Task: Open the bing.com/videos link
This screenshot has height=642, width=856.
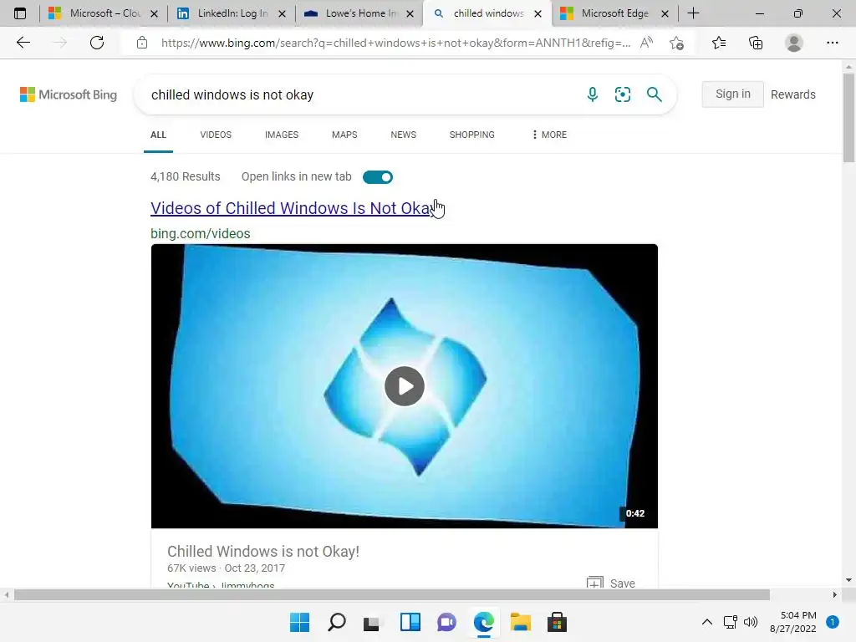Action: tap(201, 234)
